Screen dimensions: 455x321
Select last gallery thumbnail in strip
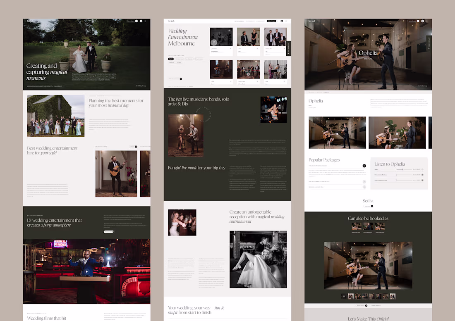coord(392,296)
